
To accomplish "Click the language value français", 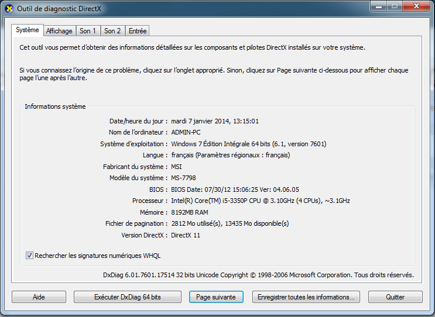I will coord(230,155).
